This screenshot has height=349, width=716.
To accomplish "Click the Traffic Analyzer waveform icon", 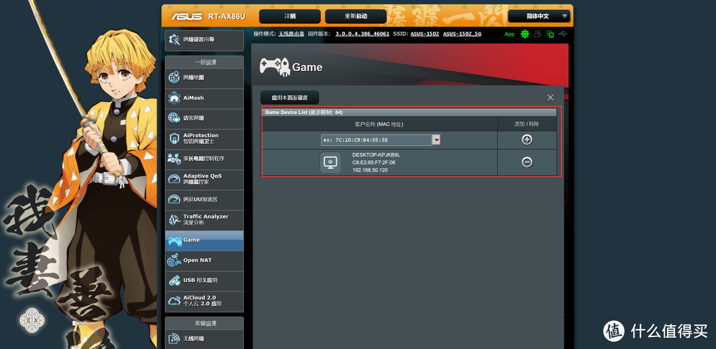I will pos(174,219).
